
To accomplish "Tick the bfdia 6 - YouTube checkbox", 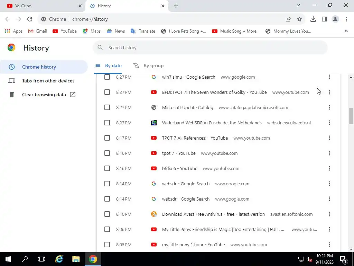I will click(x=107, y=169).
